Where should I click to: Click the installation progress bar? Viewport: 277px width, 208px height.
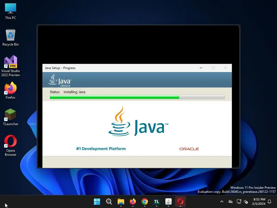pos(137,97)
